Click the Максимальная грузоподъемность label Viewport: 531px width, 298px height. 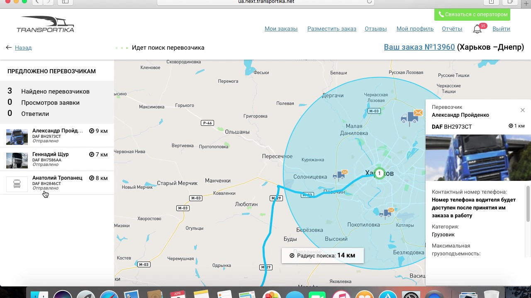pos(456,250)
